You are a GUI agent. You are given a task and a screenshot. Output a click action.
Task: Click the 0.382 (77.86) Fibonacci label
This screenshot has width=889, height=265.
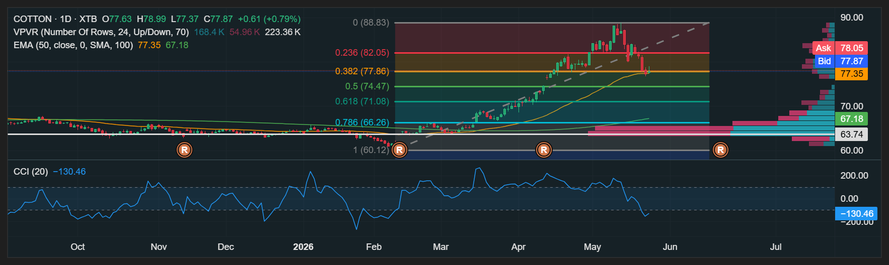362,71
